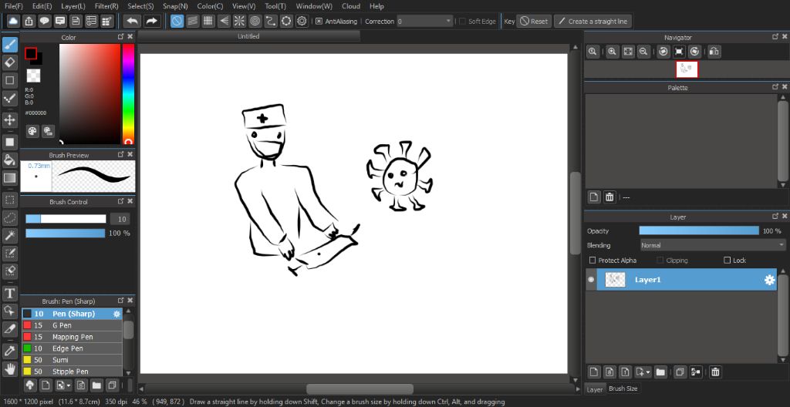
Task: Click the rainbow hue strip
Action: [128, 94]
